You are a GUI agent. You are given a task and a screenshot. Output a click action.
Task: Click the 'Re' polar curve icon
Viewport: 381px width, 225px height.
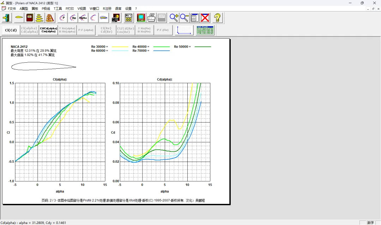point(73,18)
